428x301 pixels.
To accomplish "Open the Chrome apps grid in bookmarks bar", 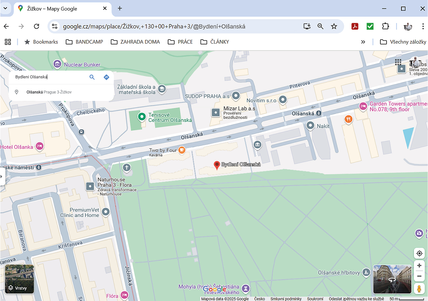I will pos(8,42).
